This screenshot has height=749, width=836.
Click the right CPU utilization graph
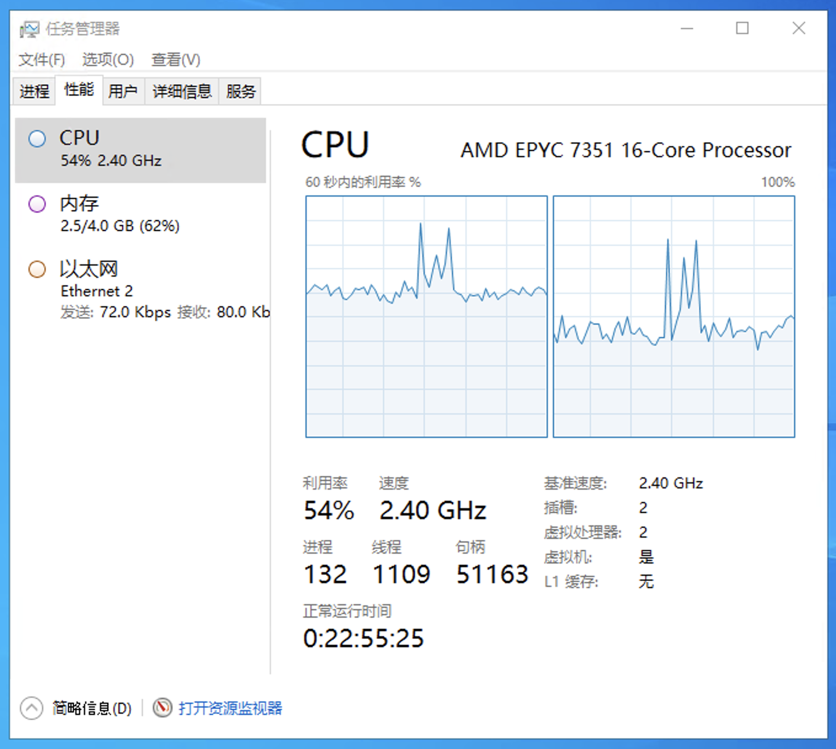tap(674, 317)
